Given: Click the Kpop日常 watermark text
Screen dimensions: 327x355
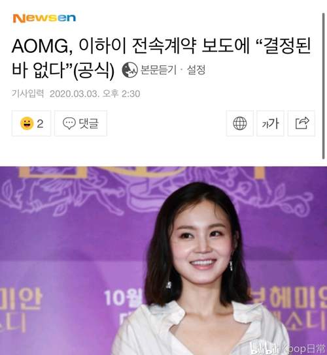Looking at the screenshot, I should coord(303,349).
